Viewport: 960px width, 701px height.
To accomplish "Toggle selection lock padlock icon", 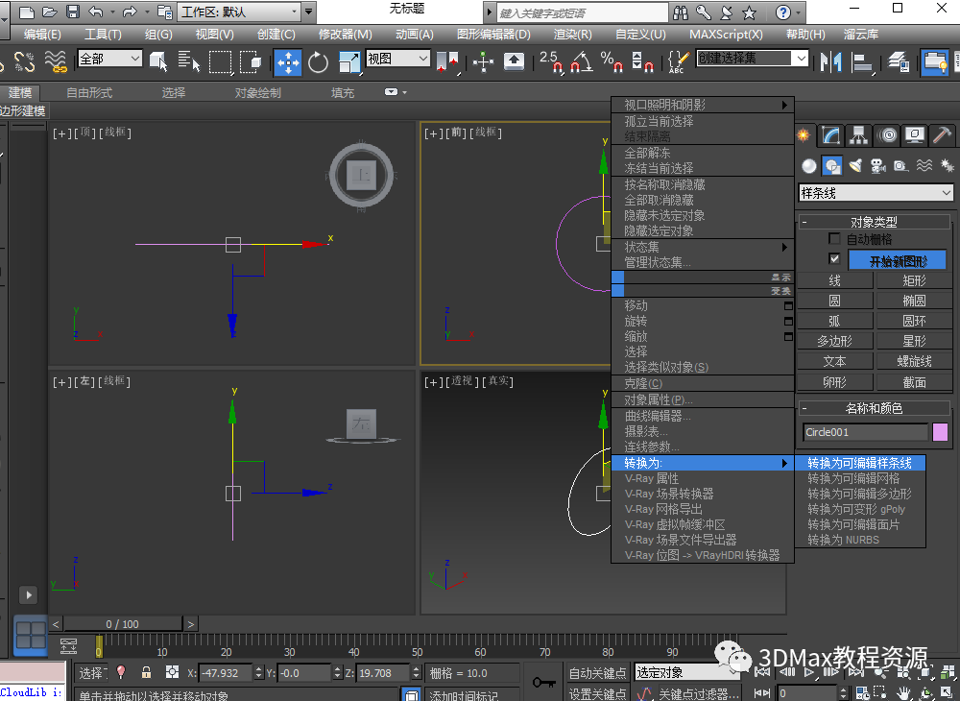I will (x=146, y=672).
